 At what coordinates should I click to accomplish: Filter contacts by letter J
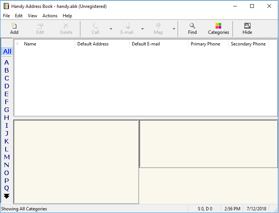7,133
